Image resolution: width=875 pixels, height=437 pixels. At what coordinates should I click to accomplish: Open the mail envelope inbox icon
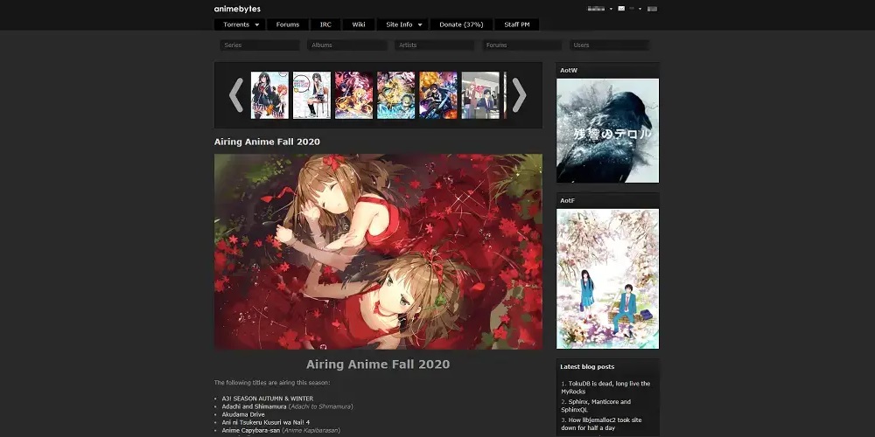[x=621, y=9]
